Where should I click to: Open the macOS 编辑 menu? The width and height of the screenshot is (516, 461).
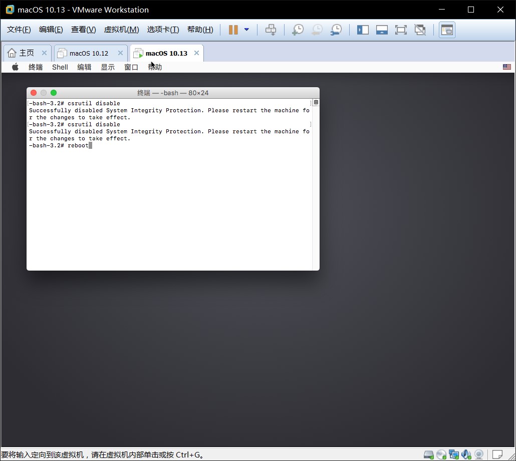coord(84,67)
